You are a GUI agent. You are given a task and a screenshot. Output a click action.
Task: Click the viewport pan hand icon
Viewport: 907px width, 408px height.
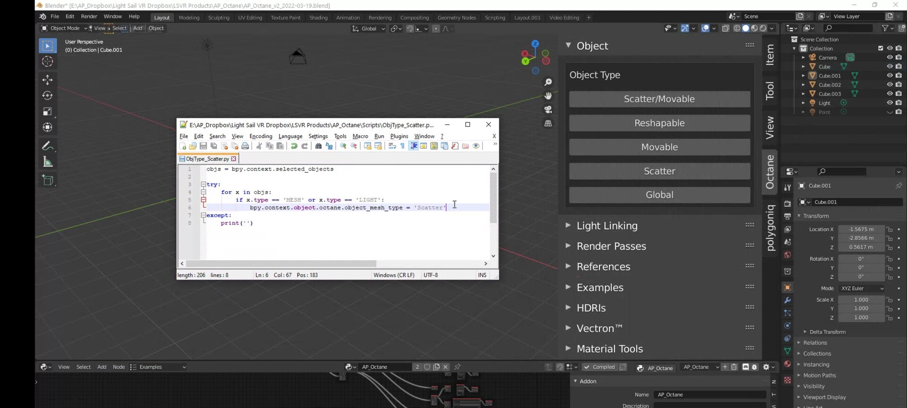[x=548, y=96]
